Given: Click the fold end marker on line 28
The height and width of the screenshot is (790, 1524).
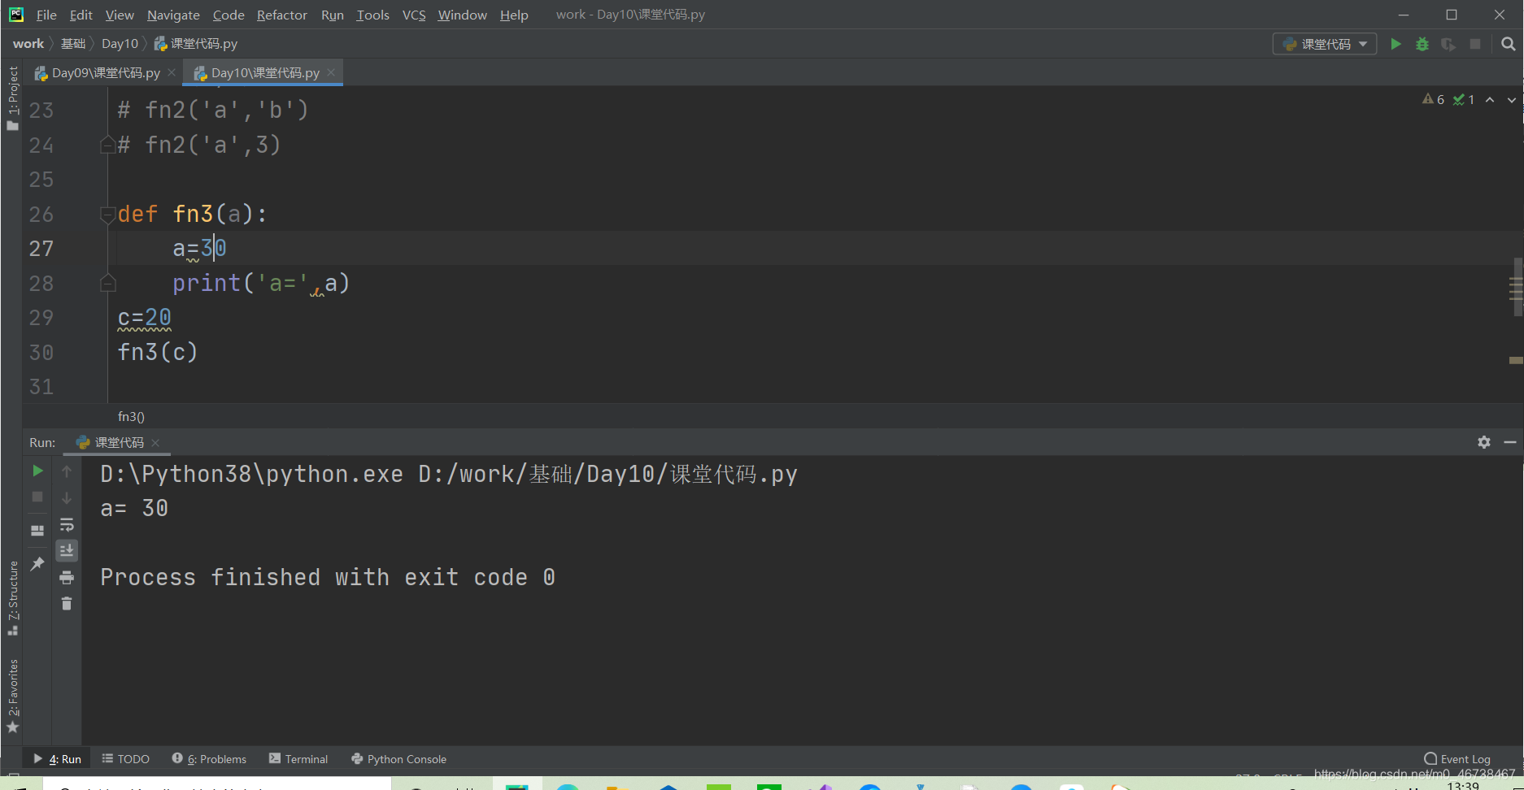Looking at the screenshot, I should tap(107, 284).
